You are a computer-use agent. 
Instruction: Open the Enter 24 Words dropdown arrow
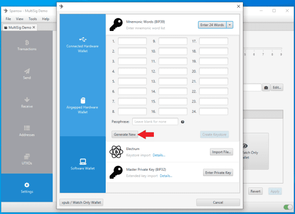pyautogui.click(x=230, y=25)
